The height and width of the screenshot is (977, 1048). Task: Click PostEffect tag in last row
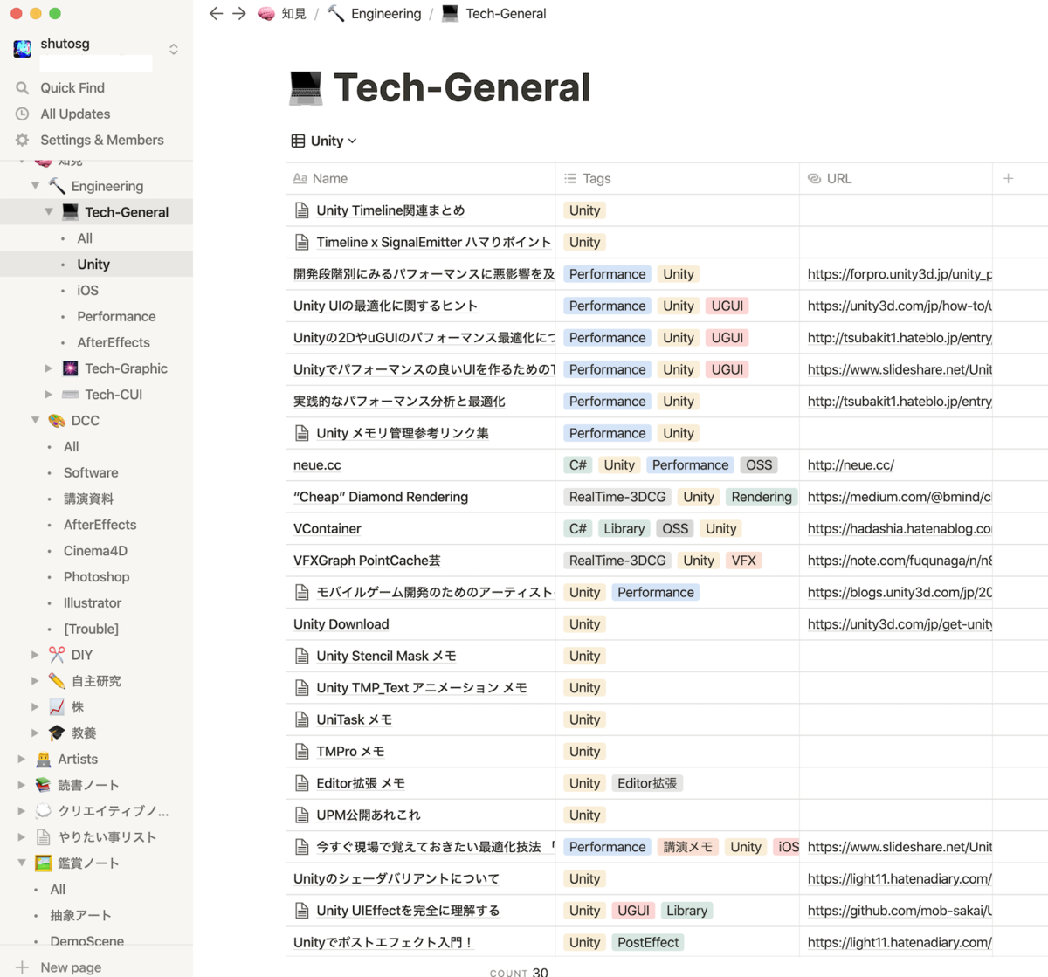pos(648,943)
